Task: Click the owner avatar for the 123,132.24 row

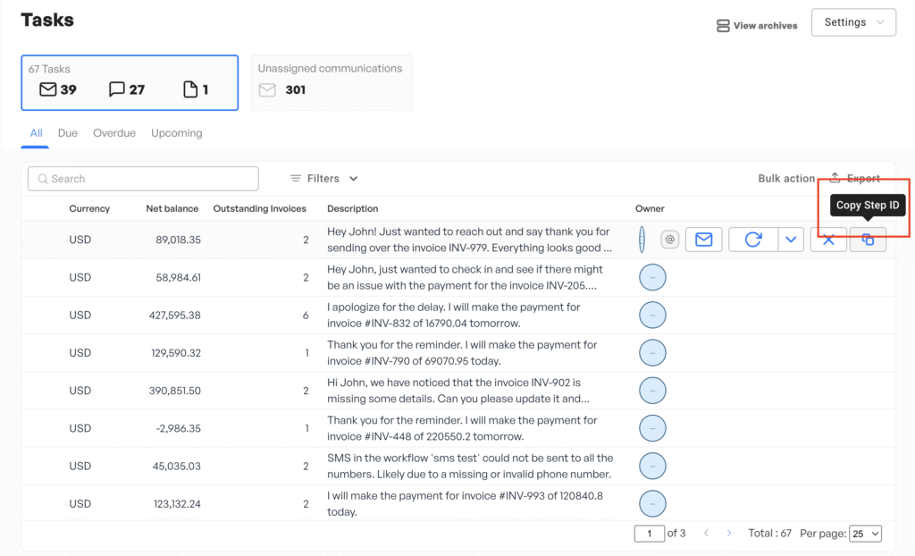Action: click(x=652, y=504)
